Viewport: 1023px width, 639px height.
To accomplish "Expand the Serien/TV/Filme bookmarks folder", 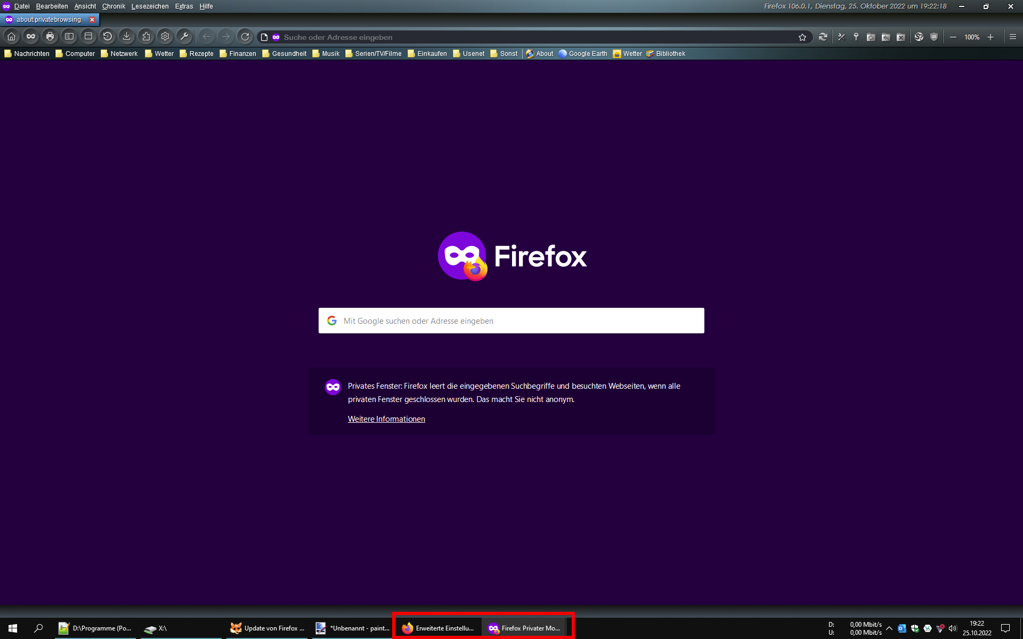I will pos(373,54).
